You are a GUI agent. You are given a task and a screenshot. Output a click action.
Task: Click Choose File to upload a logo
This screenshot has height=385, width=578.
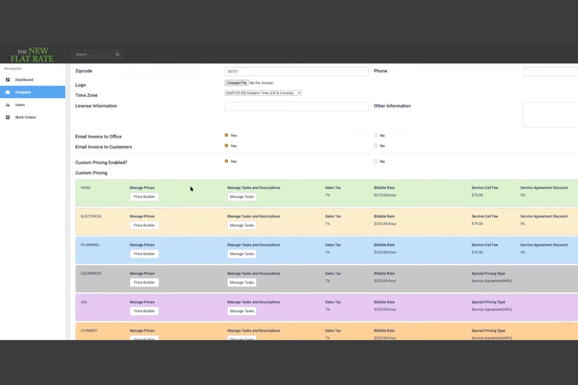(236, 83)
